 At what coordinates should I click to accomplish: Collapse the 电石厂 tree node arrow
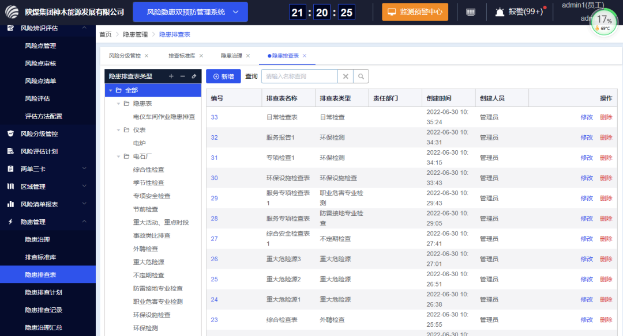coord(118,156)
